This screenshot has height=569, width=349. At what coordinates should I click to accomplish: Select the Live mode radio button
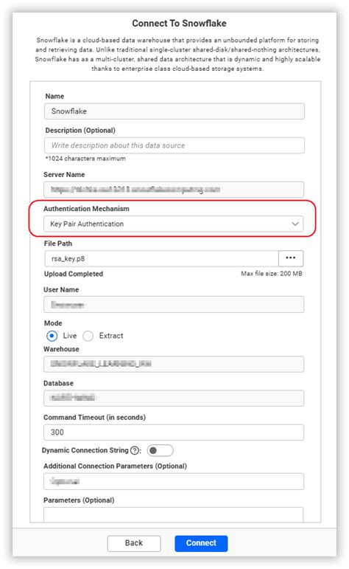click(52, 336)
